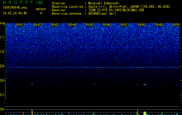The height and width of the screenshot is (115, 182).
Task: Click the Receiving antenna label
Action: [x=67, y=14]
